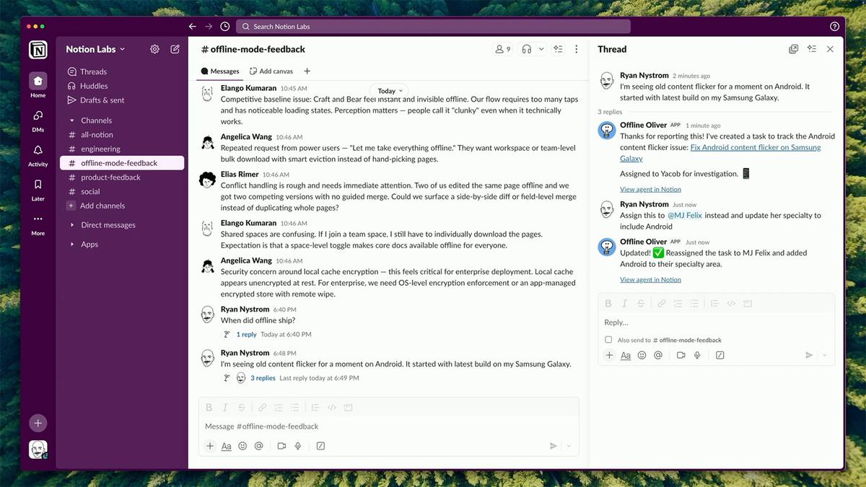Open the user profile avatar
Viewport: 866px width, 487px height.
38,449
